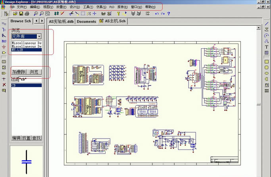Click the undo arrow icon
Viewport: 271px width, 177px height.
point(156,14)
